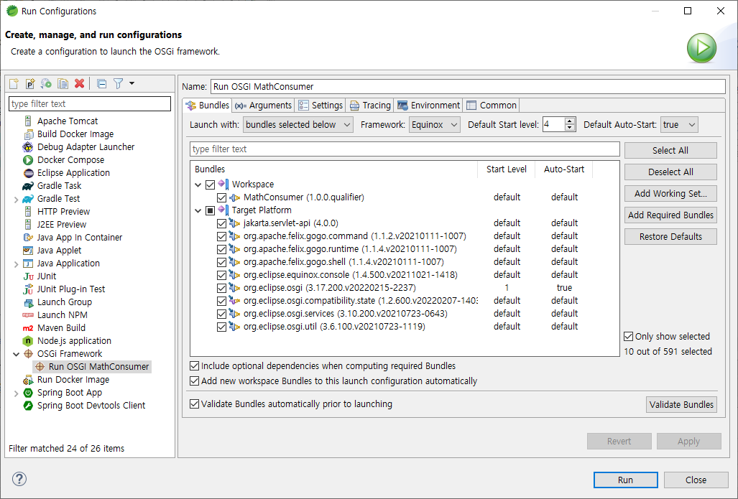Screen dimensions: 738x499
Task: Select HTTP Preview configuration type
Action: [x=63, y=212]
